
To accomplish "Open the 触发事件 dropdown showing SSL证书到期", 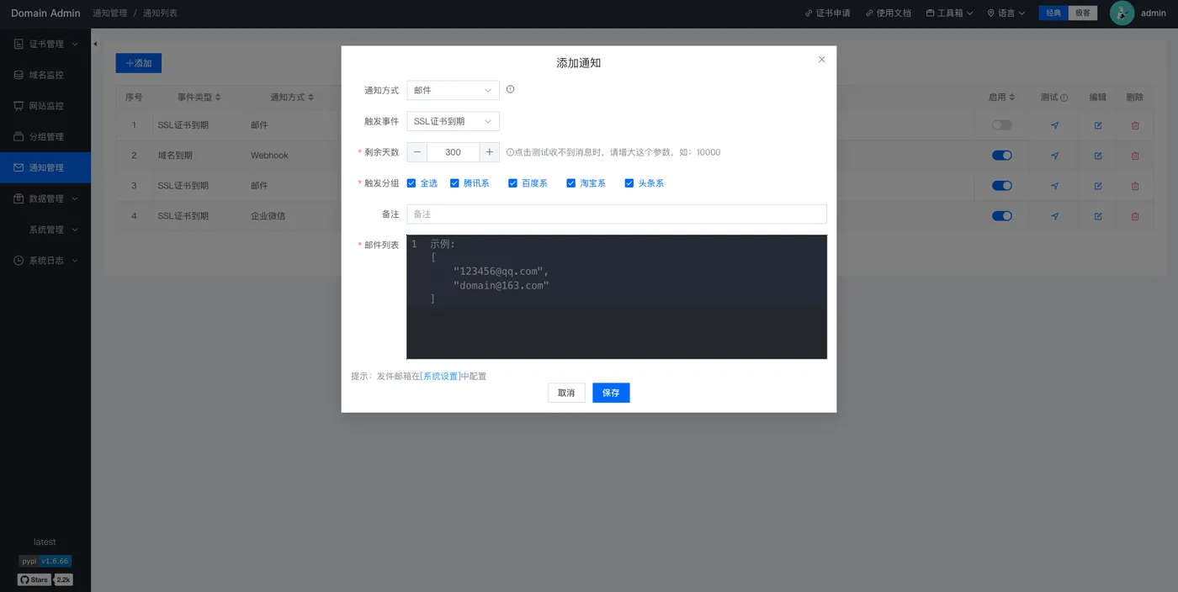I will click(453, 121).
